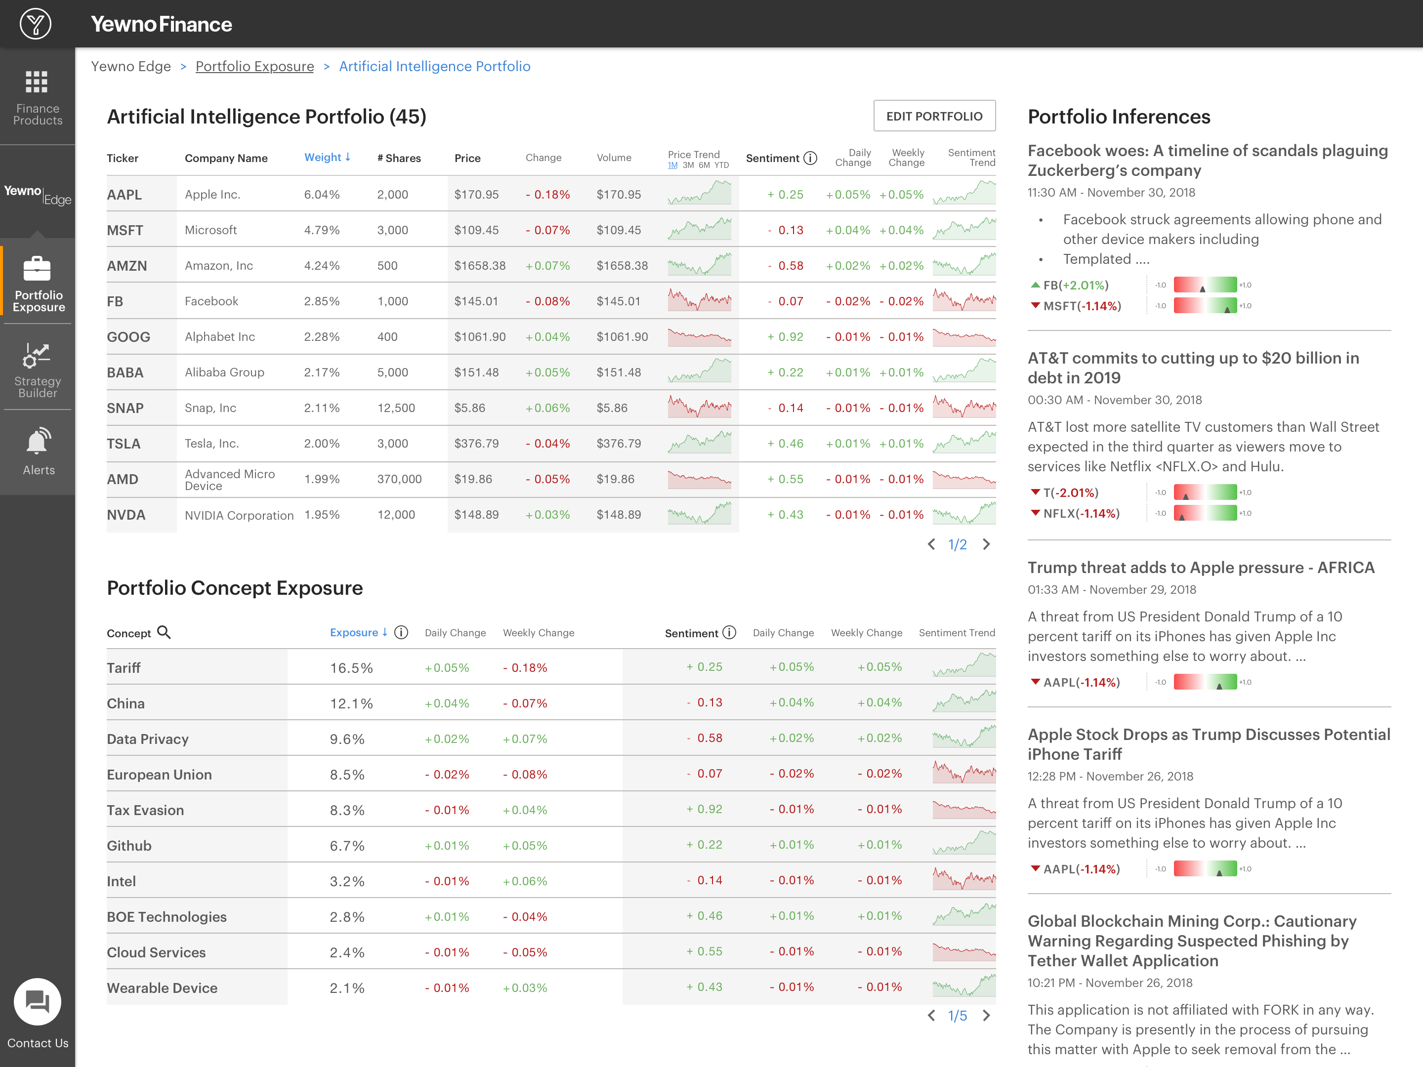Open Trump threat Apple pressure article
1423x1067 pixels.
pyautogui.click(x=1201, y=567)
